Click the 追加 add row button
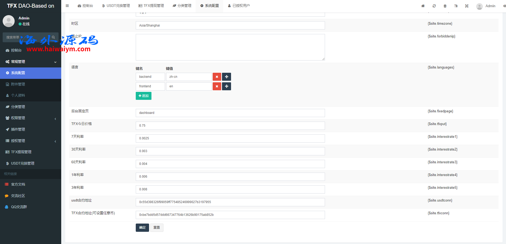Viewport: 506px width, 244px height. coord(143,96)
